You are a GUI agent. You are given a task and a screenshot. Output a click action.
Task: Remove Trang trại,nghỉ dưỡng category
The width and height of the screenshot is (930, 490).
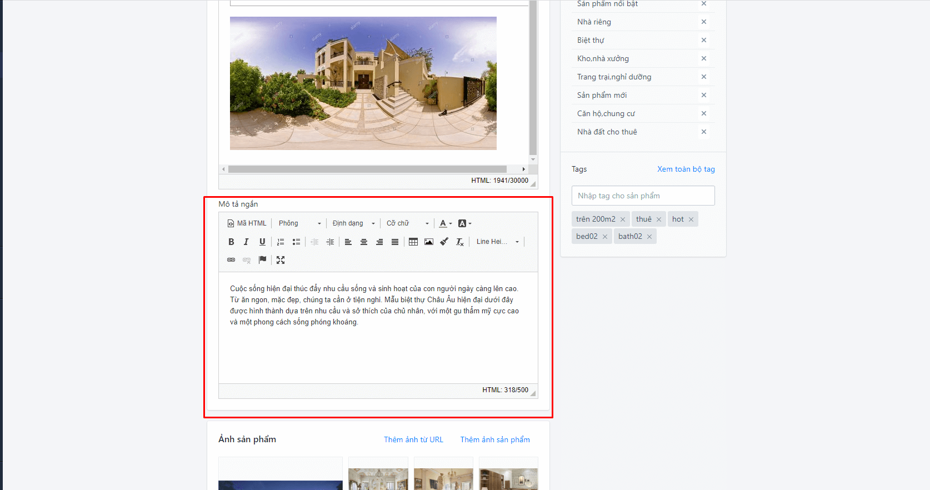point(704,77)
